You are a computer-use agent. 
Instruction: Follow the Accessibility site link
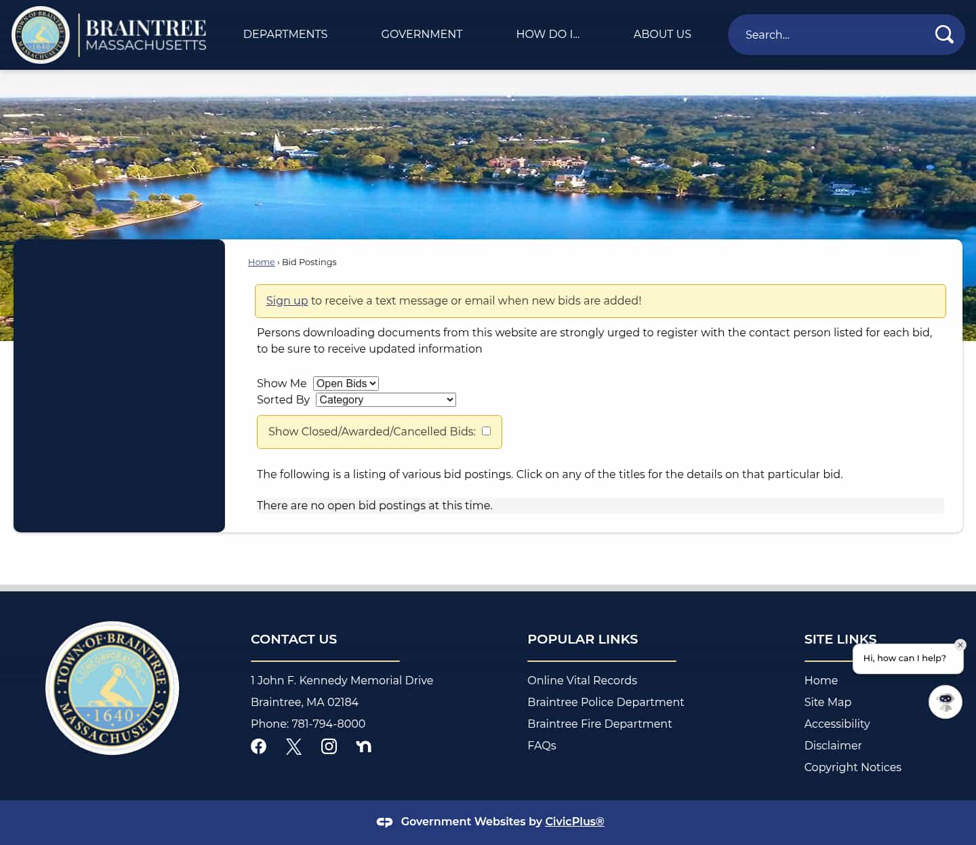click(837, 724)
